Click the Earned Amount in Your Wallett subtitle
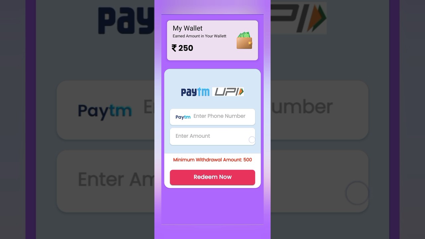The height and width of the screenshot is (239, 425). coord(200,36)
